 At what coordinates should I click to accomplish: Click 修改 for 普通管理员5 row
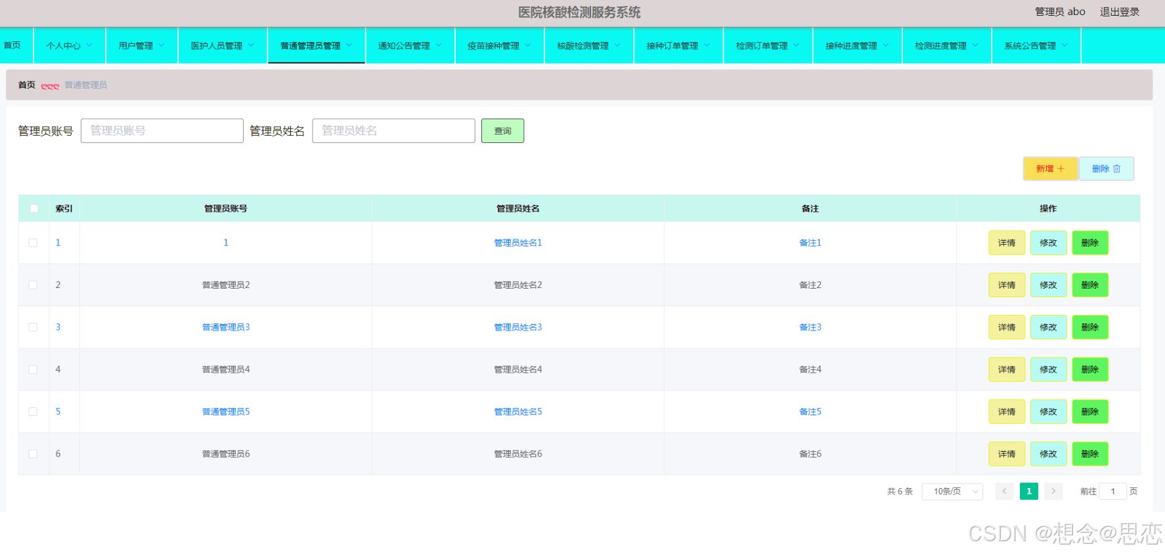[1048, 411]
